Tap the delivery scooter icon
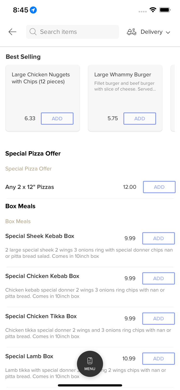Image resolution: width=180 pixels, height=390 pixels. (x=131, y=32)
